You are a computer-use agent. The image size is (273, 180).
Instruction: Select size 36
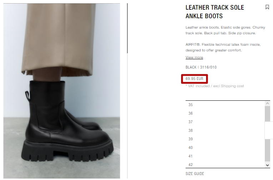click(x=225, y=113)
